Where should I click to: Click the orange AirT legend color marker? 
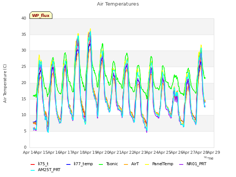(126, 164)
